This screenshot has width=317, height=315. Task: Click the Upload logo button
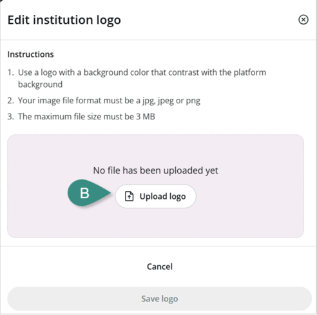click(155, 196)
